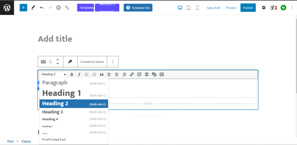Viewport: 297px width, 145px height.
Task: Click the WordPress logo icon
Action: (x=7, y=8)
